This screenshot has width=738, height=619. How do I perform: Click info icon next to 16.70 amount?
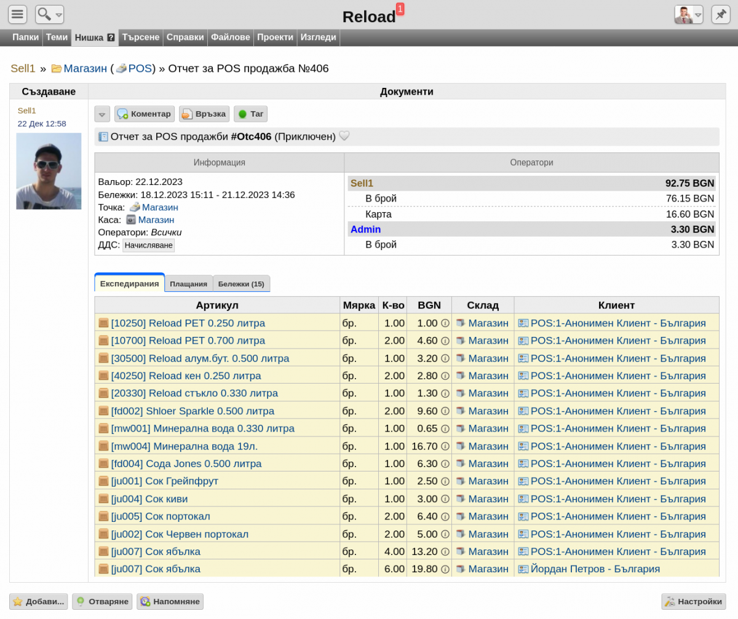(445, 446)
